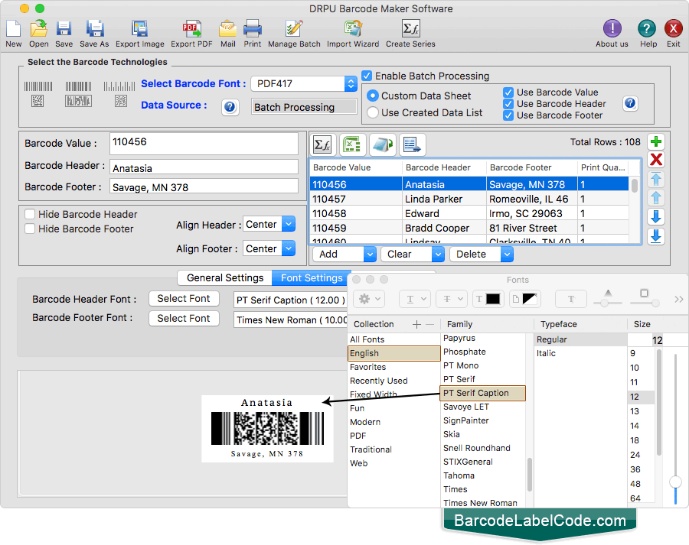Select the Times New Roman font family
689x545 pixels.
coord(480,503)
